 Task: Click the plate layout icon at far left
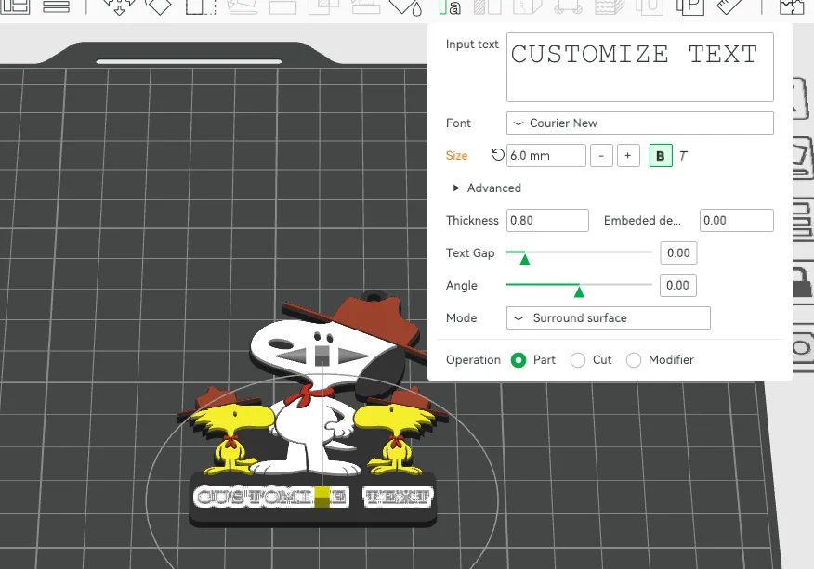click(x=15, y=6)
